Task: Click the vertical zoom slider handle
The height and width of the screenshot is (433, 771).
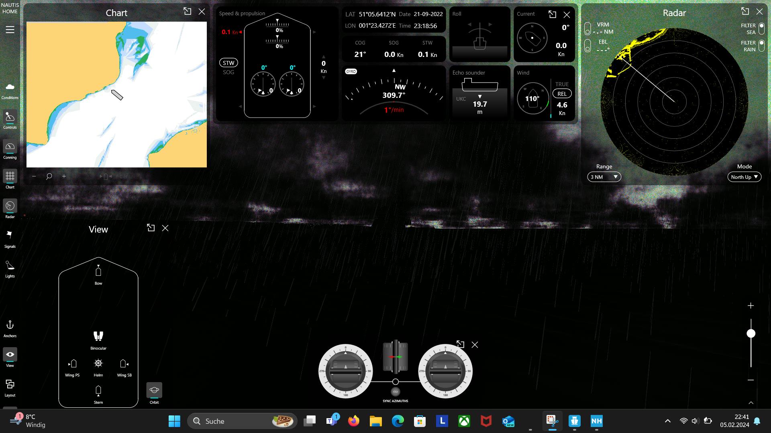Action: 751,334
